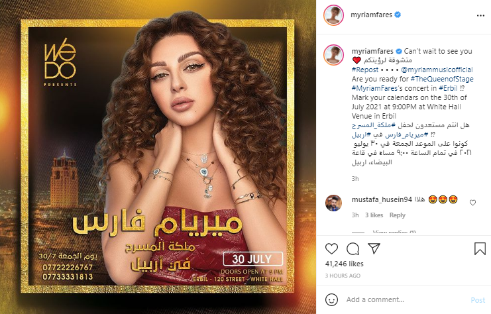The image size is (491, 314).
Task: Open the #TheQueenofStage hashtag
Action: 442,79
